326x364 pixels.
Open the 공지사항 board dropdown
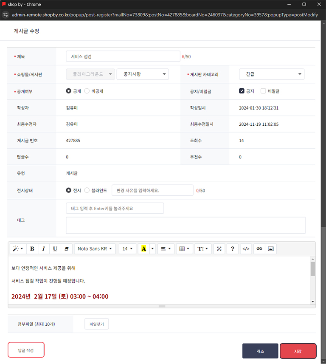point(143,74)
